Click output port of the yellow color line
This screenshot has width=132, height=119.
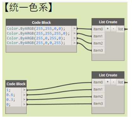(x=74, y=33)
